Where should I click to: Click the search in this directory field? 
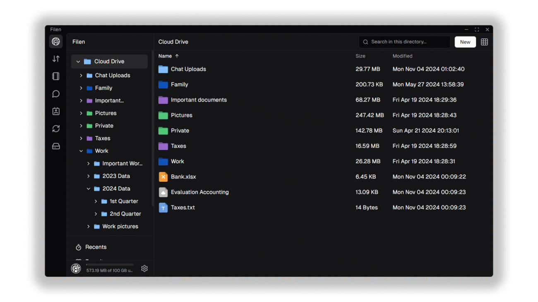(408, 42)
